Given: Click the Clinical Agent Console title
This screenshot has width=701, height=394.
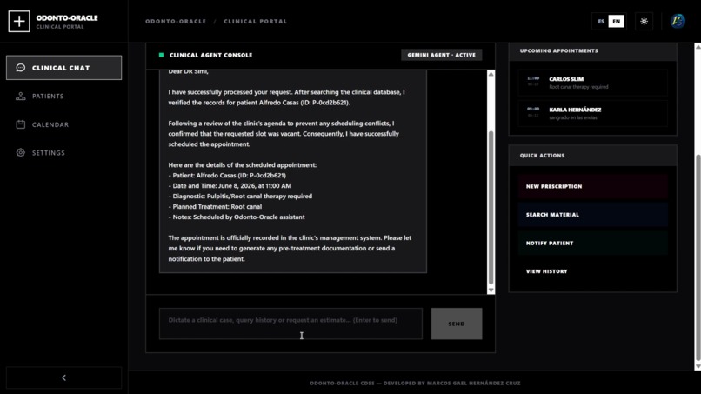Looking at the screenshot, I should pyautogui.click(x=211, y=55).
